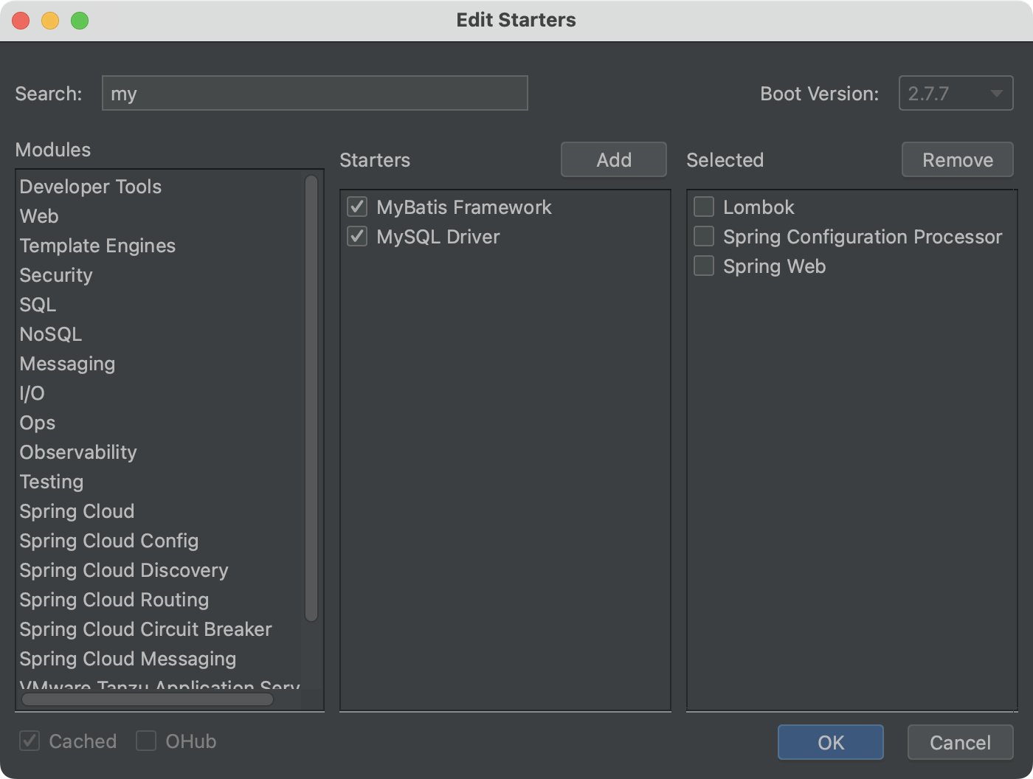
Task: Add the checked starters
Action: [613, 159]
